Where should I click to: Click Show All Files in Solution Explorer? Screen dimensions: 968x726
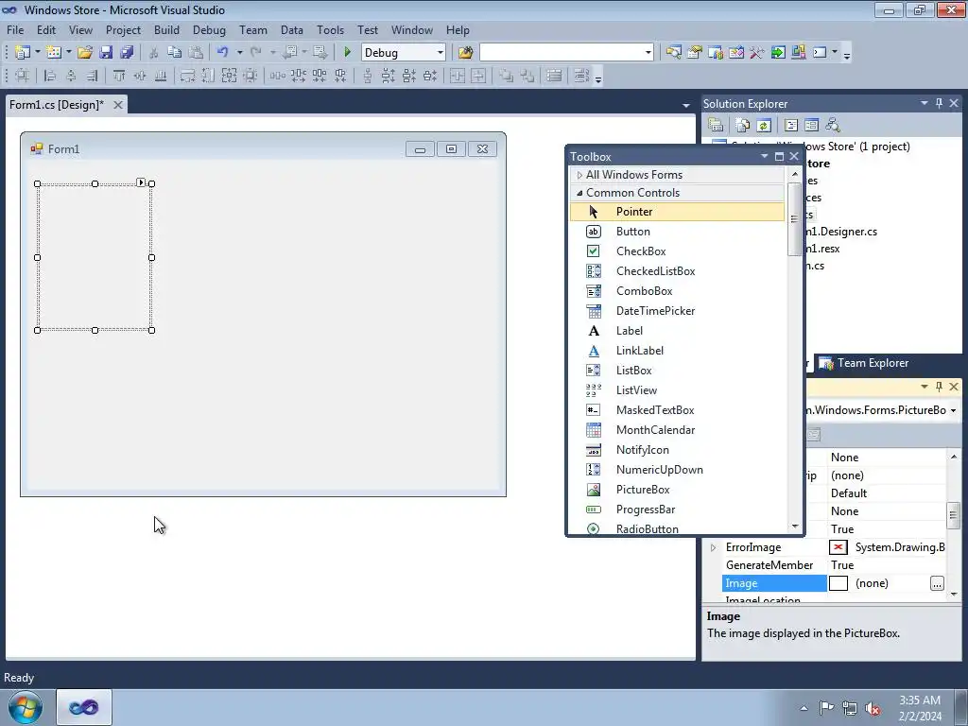743,126
